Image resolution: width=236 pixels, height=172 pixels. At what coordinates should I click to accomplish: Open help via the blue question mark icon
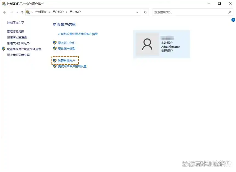coord(233,20)
